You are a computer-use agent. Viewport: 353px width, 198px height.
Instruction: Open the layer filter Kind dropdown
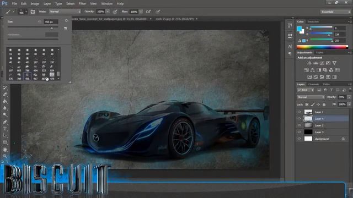pos(306,90)
